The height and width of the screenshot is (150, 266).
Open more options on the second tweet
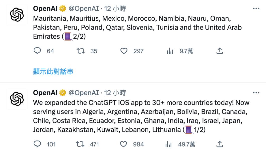256,93
